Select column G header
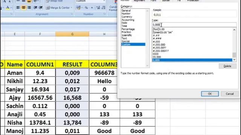 72,34
